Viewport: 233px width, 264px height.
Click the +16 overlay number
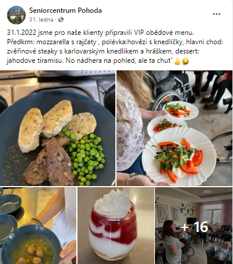(195, 227)
